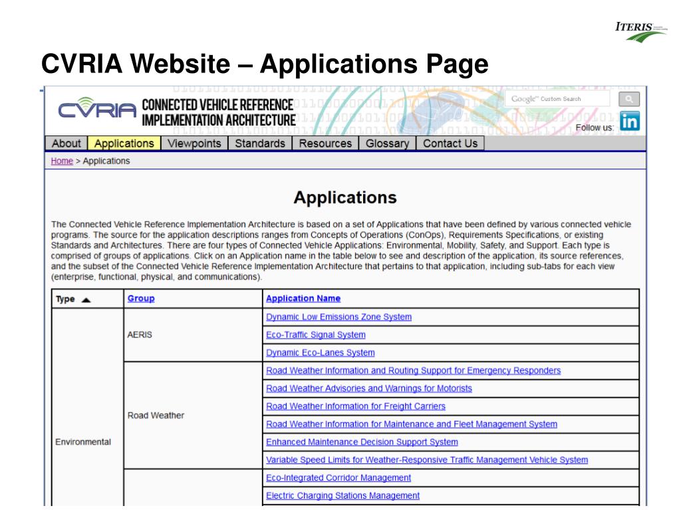
Task: Click the Type column sort arrow
Action: [x=86, y=299]
